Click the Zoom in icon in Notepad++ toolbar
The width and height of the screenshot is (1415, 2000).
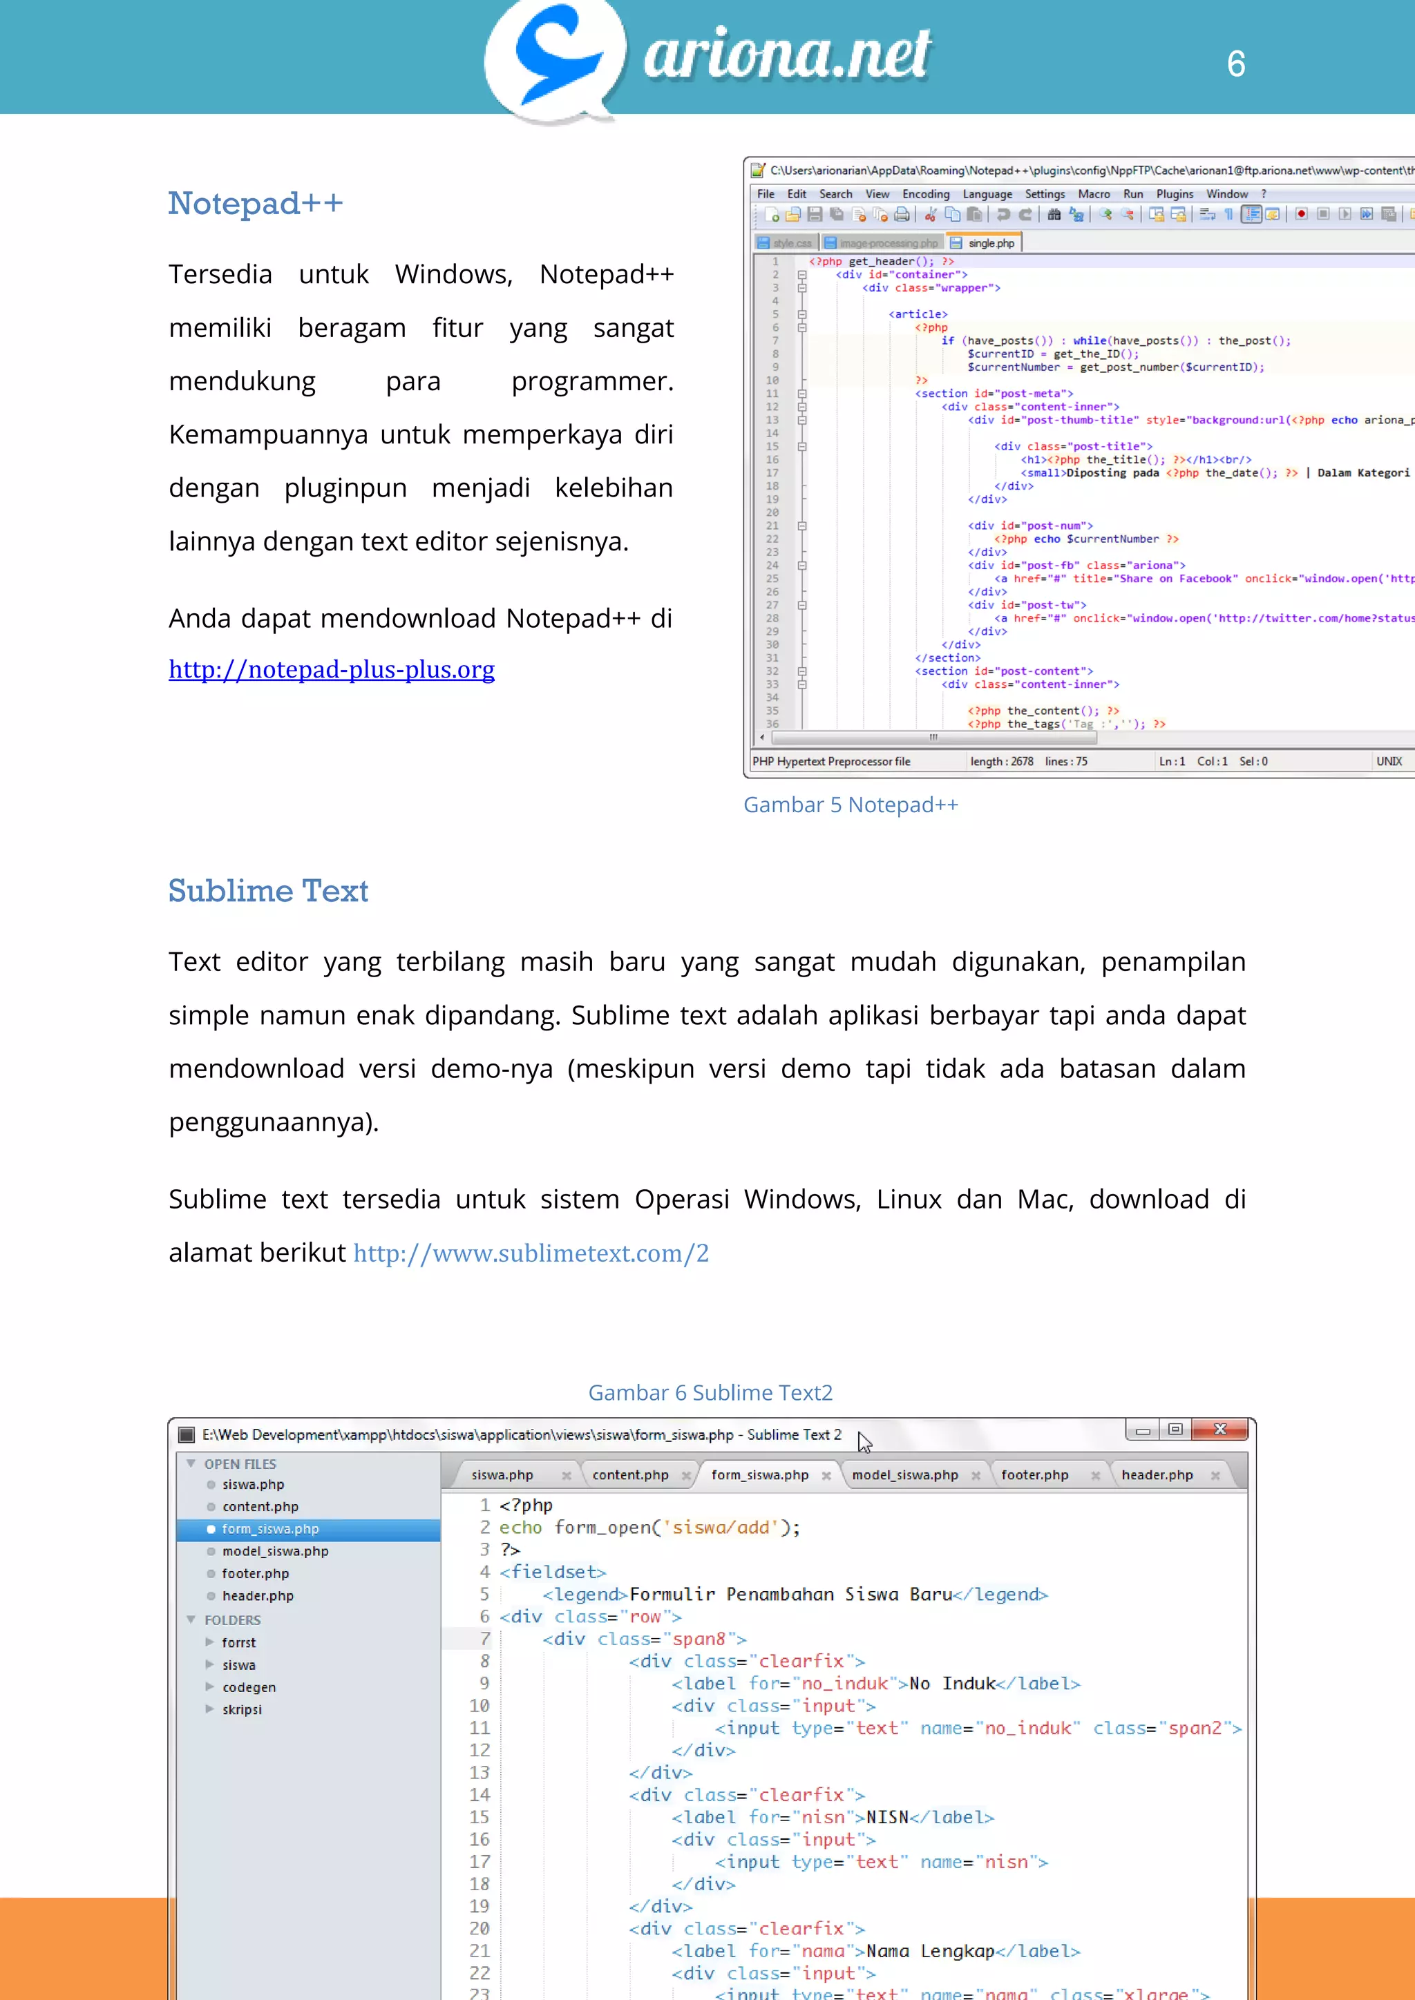tap(1107, 214)
